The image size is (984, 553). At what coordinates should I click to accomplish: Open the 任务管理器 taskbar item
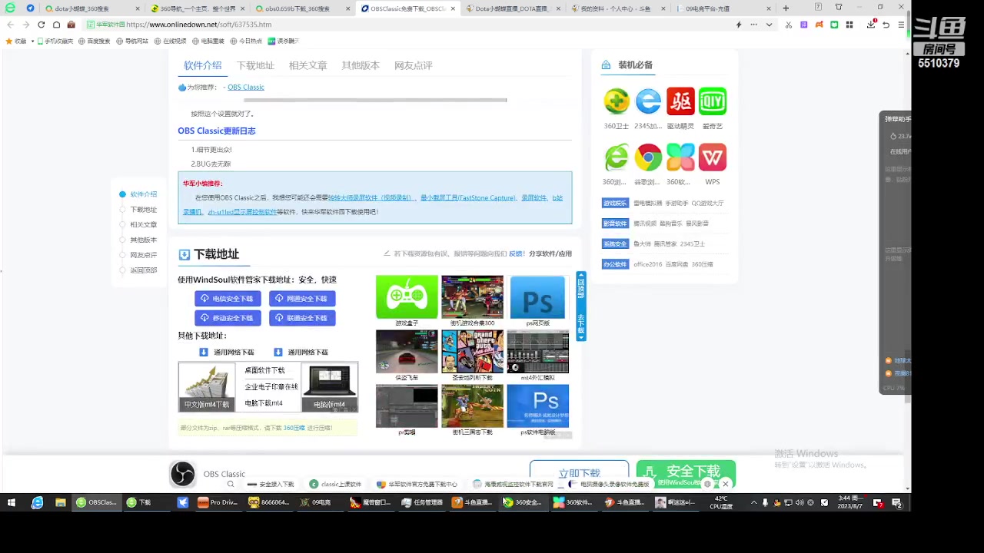(x=423, y=502)
